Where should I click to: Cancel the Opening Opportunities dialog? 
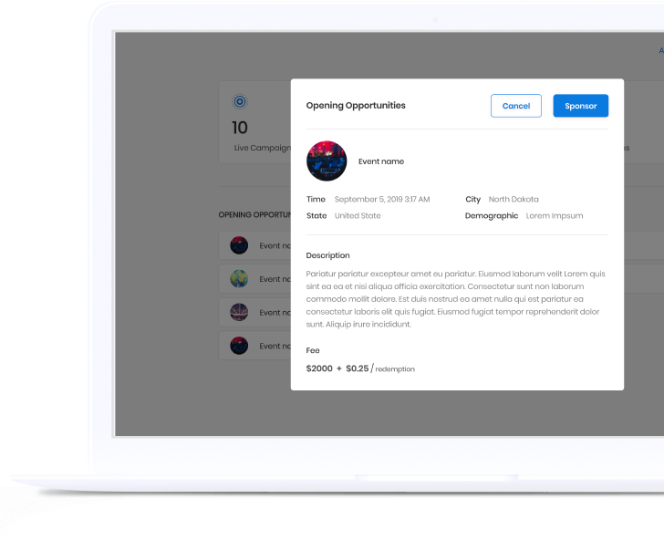[x=516, y=106]
